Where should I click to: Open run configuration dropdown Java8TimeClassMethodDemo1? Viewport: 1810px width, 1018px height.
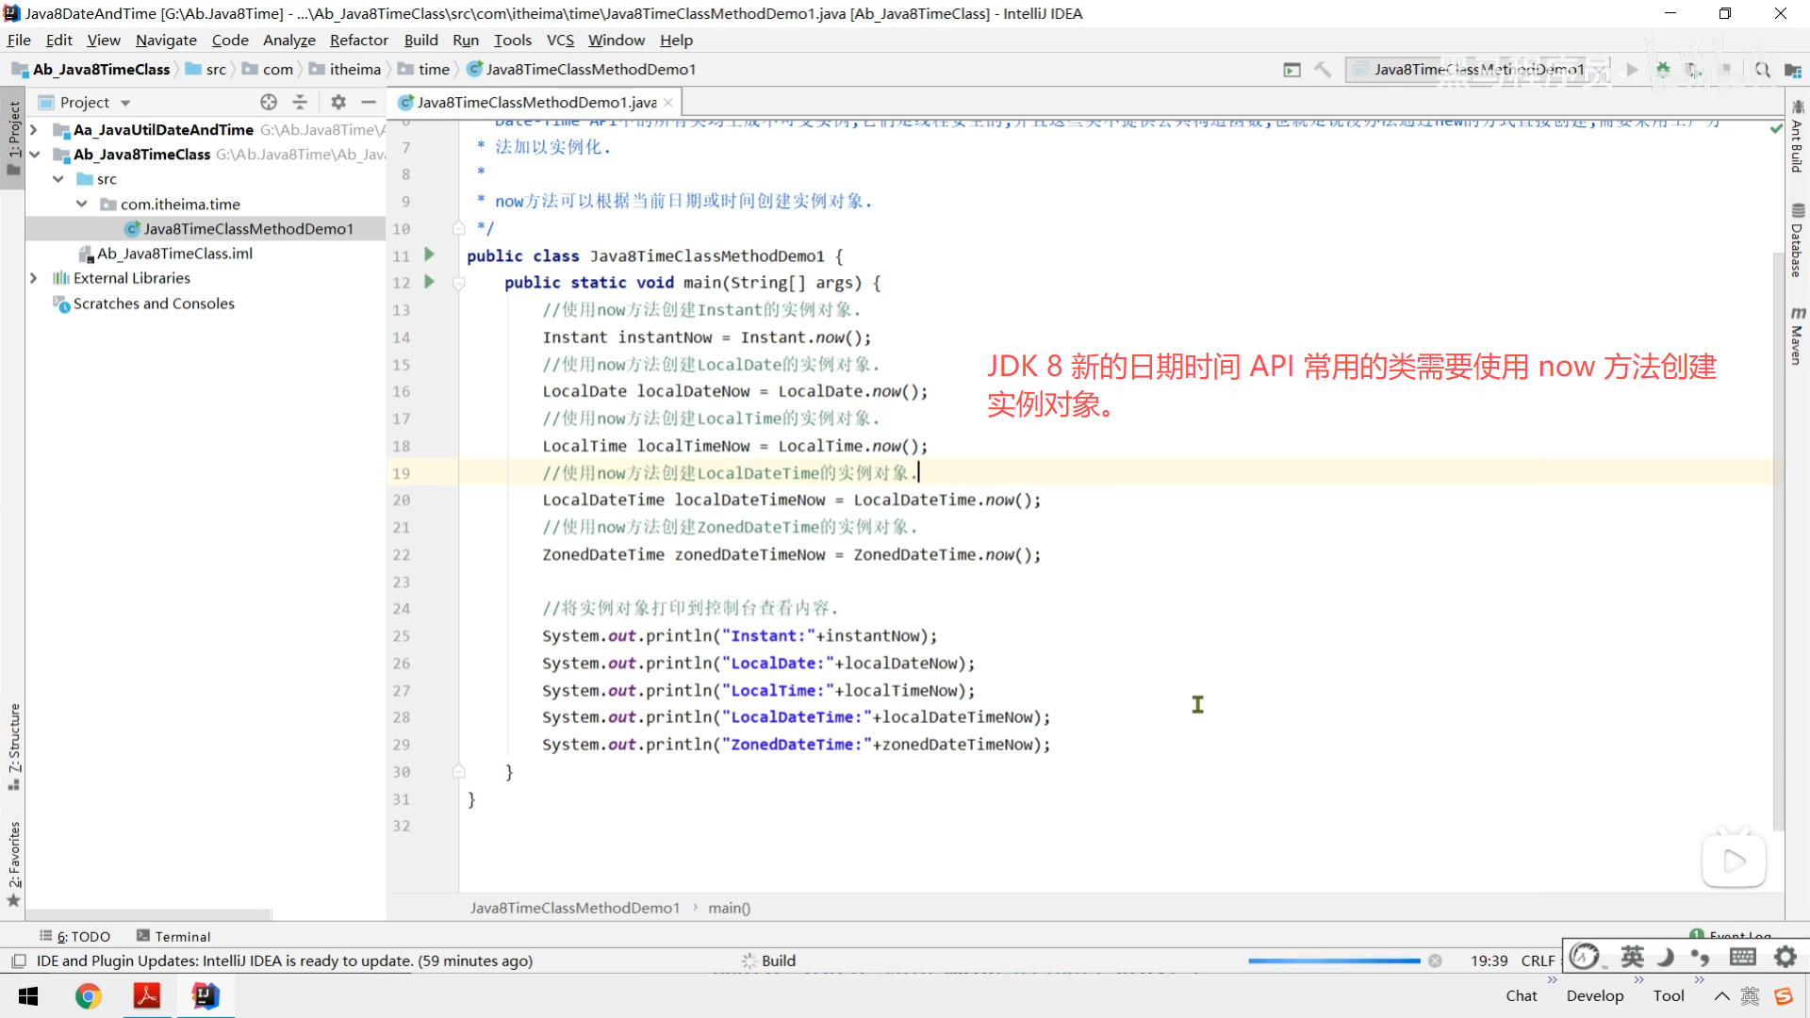coord(1477,69)
